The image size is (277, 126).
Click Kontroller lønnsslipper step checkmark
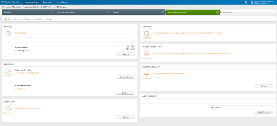click(108, 12)
